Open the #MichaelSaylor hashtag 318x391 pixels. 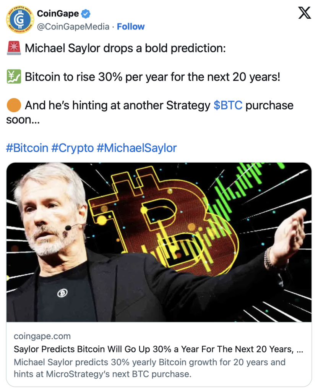pos(136,148)
